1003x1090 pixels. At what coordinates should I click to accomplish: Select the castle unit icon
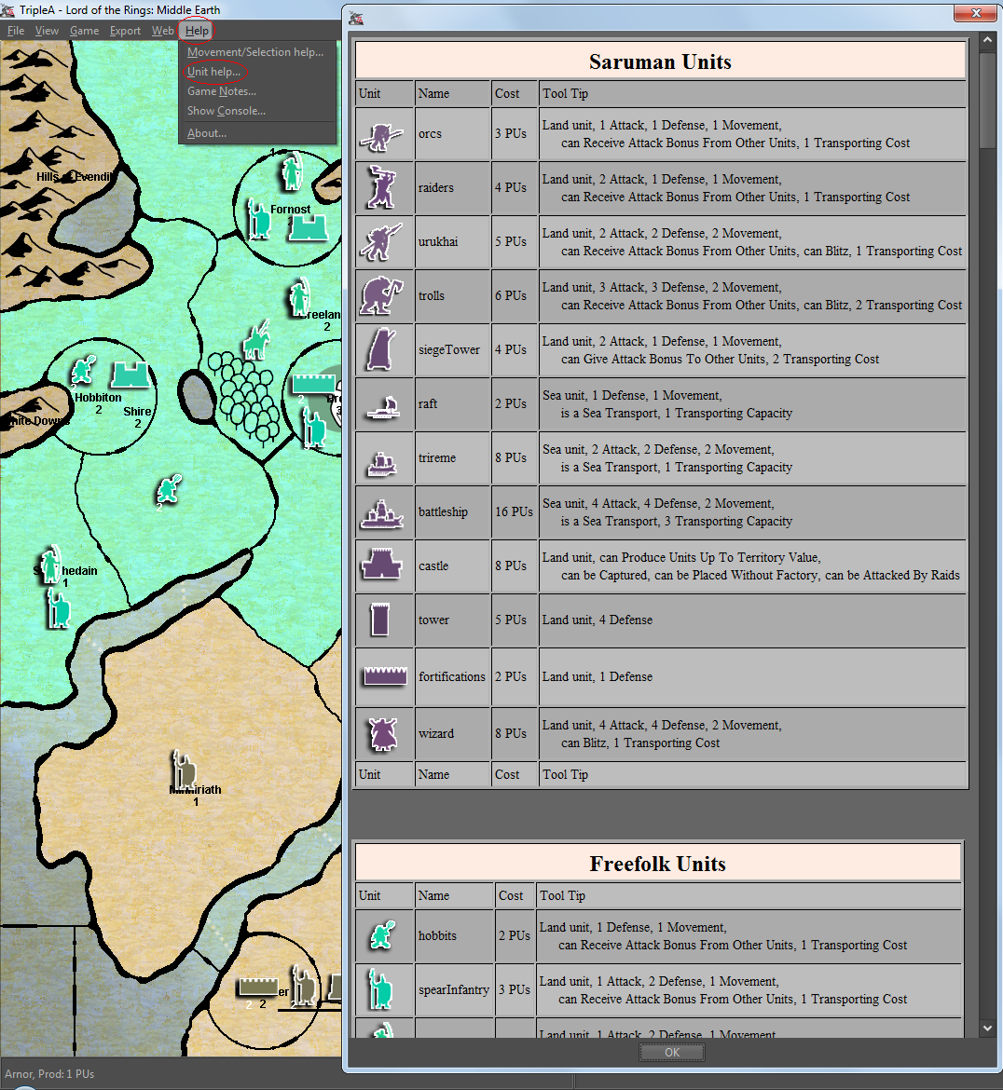pos(381,564)
